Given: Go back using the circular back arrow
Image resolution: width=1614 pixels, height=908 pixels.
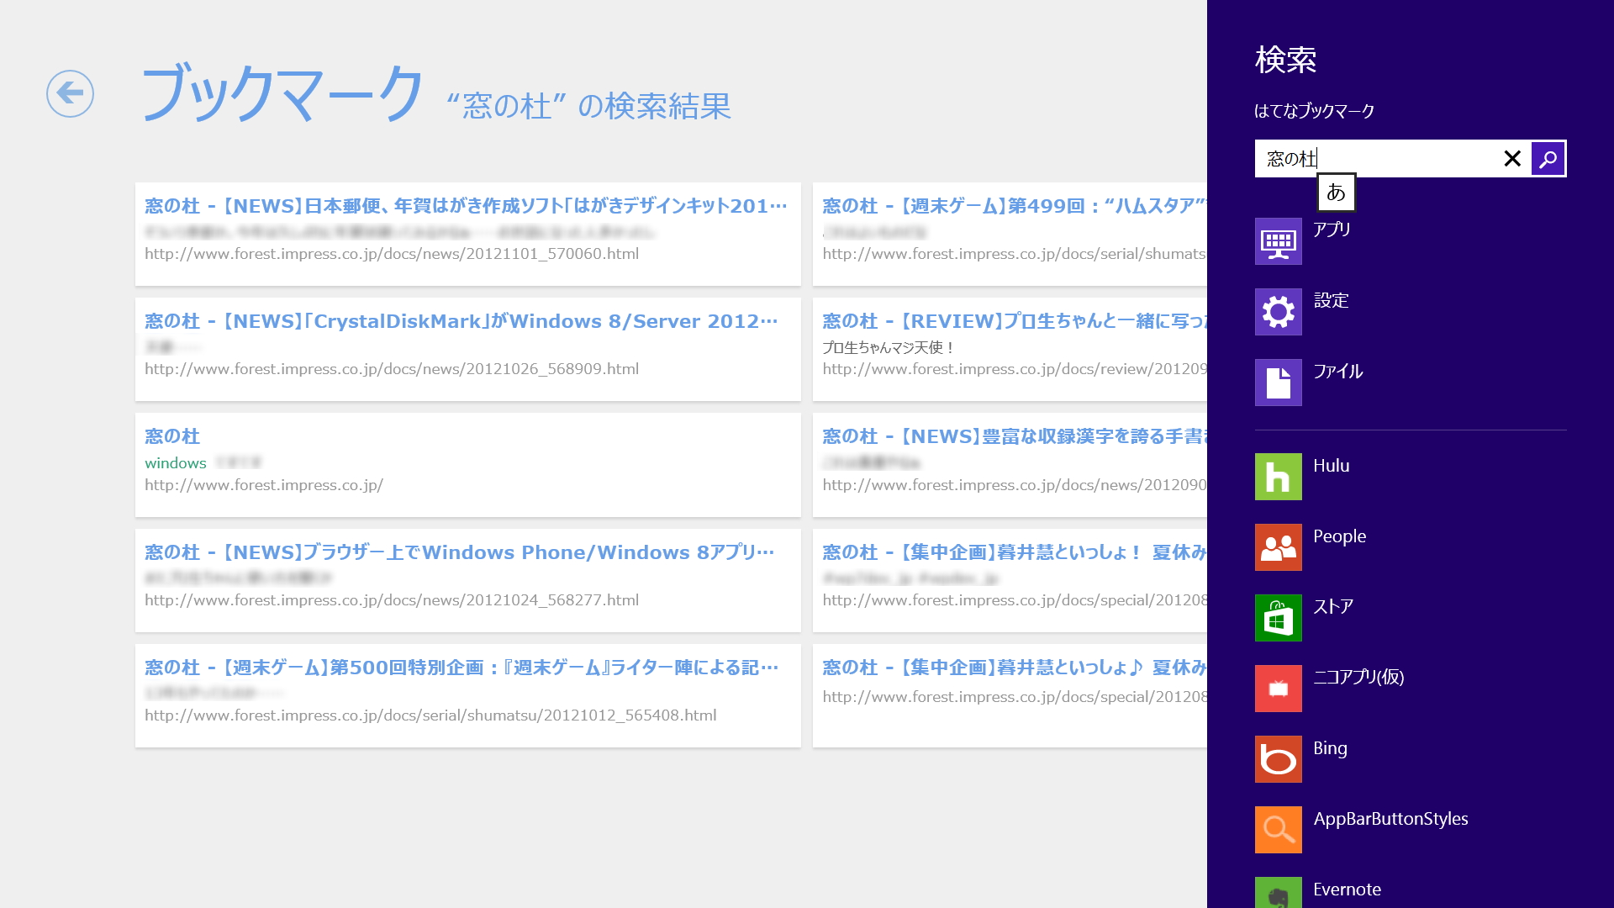Looking at the screenshot, I should tap(71, 95).
